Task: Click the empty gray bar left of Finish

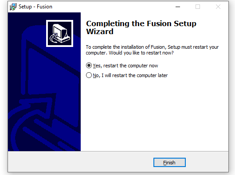Action: pyautogui.click(x=81, y=162)
